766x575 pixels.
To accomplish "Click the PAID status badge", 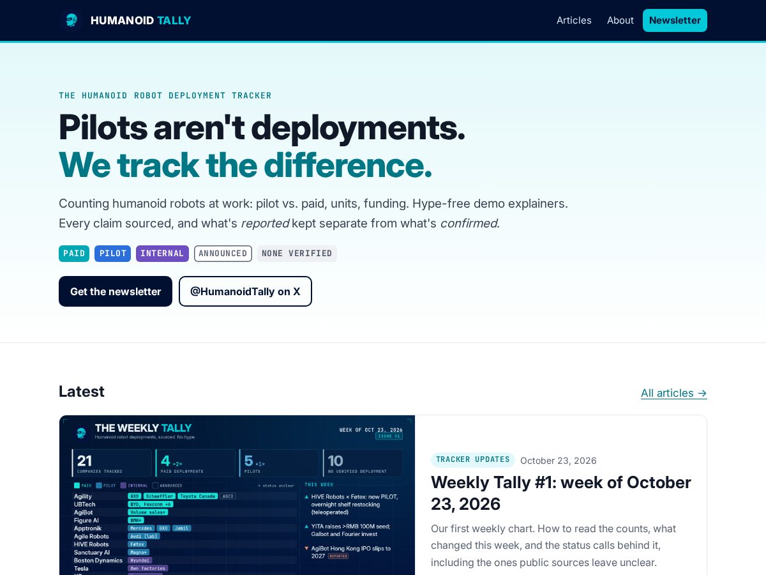I will [x=74, y=254].
